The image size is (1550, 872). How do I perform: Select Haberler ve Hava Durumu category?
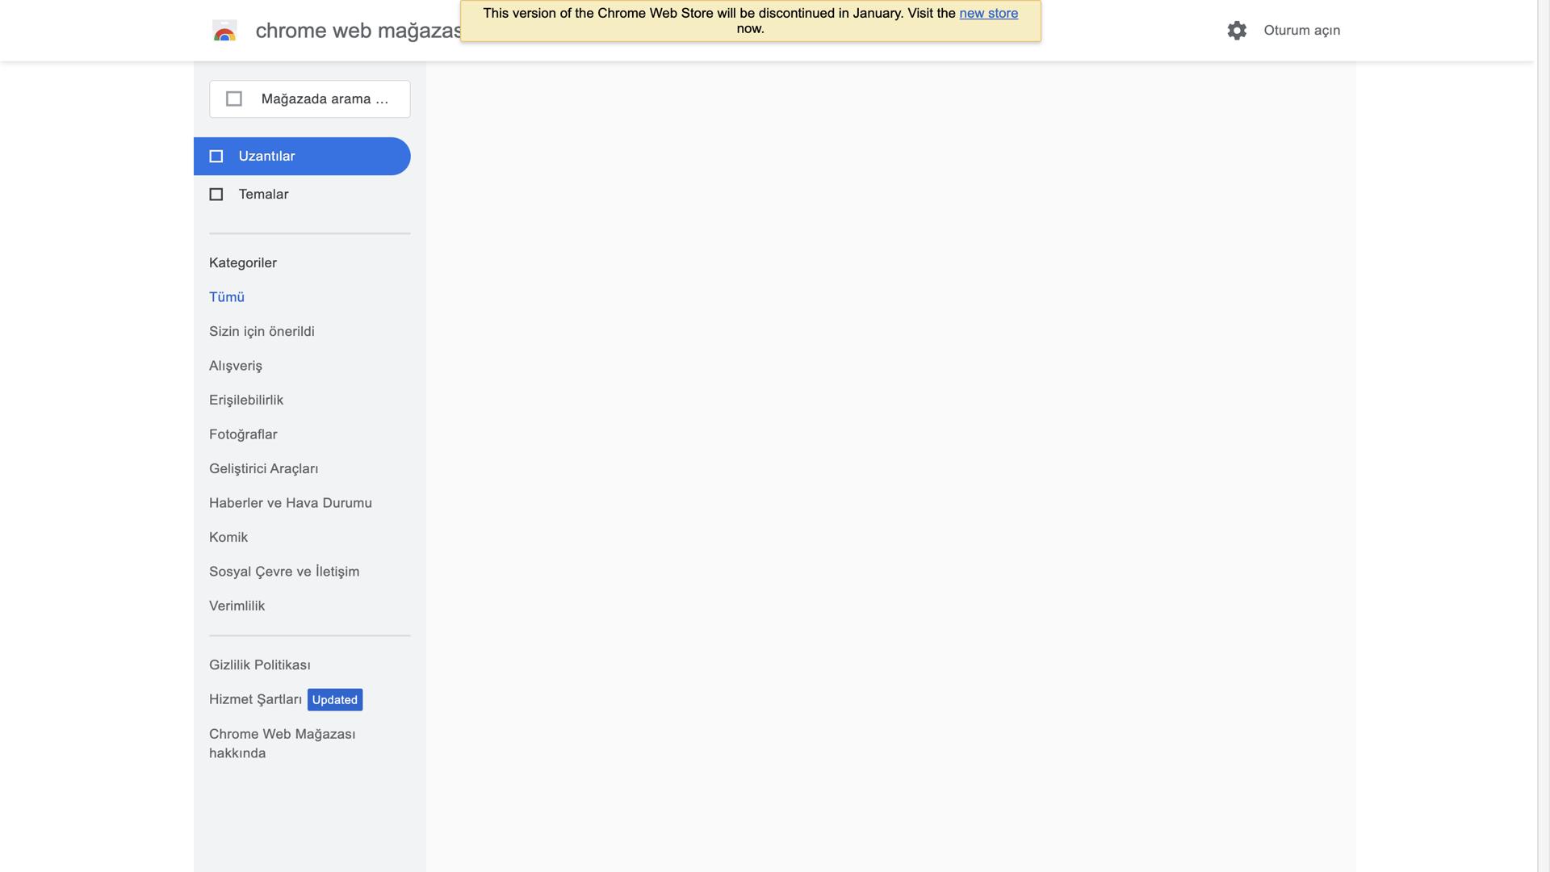(x=291, y=503)
